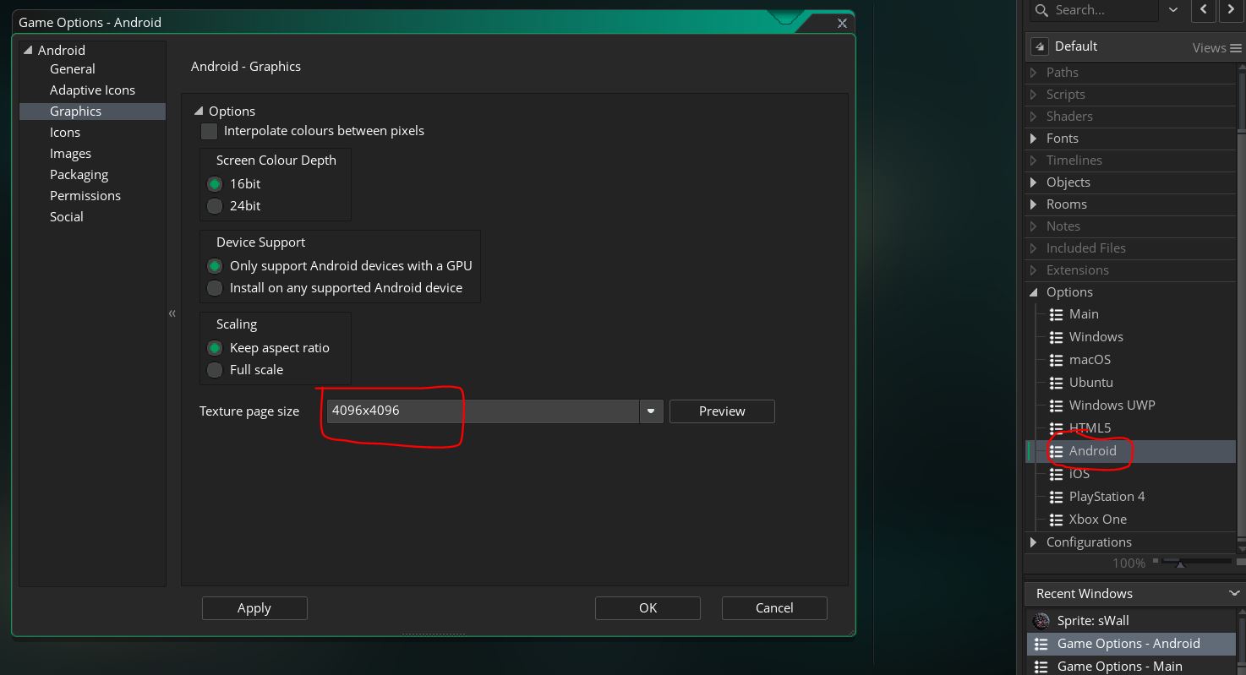Viewport: 1246px width, 675px height.
Task: Open the Permissions settings page
Action: tap(85, 196)
